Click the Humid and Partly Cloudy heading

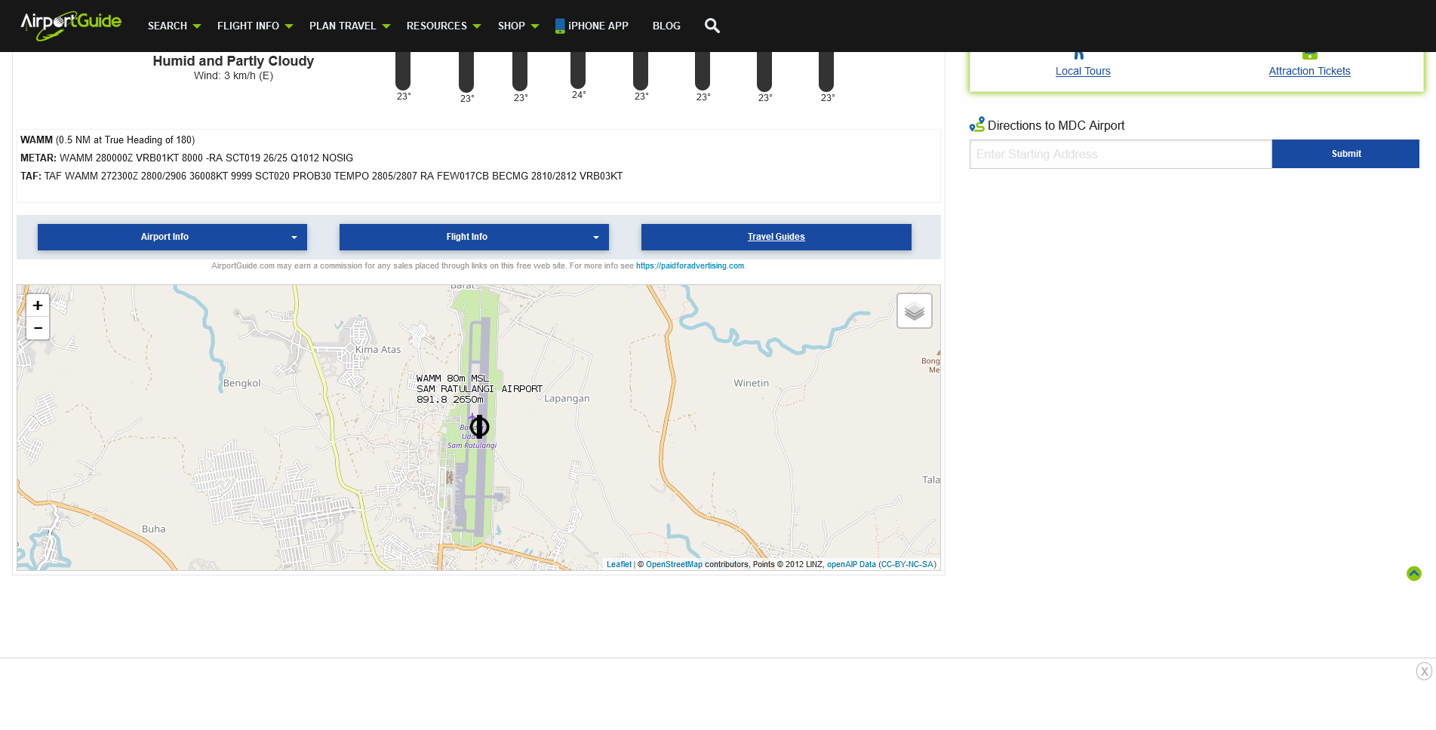coord(233,61)
